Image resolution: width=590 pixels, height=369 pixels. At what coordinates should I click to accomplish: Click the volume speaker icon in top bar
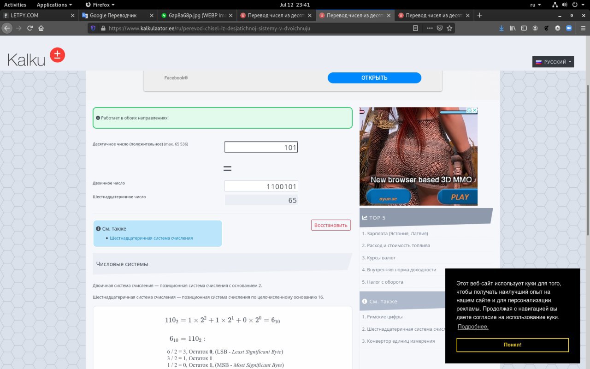pos(565,5)
